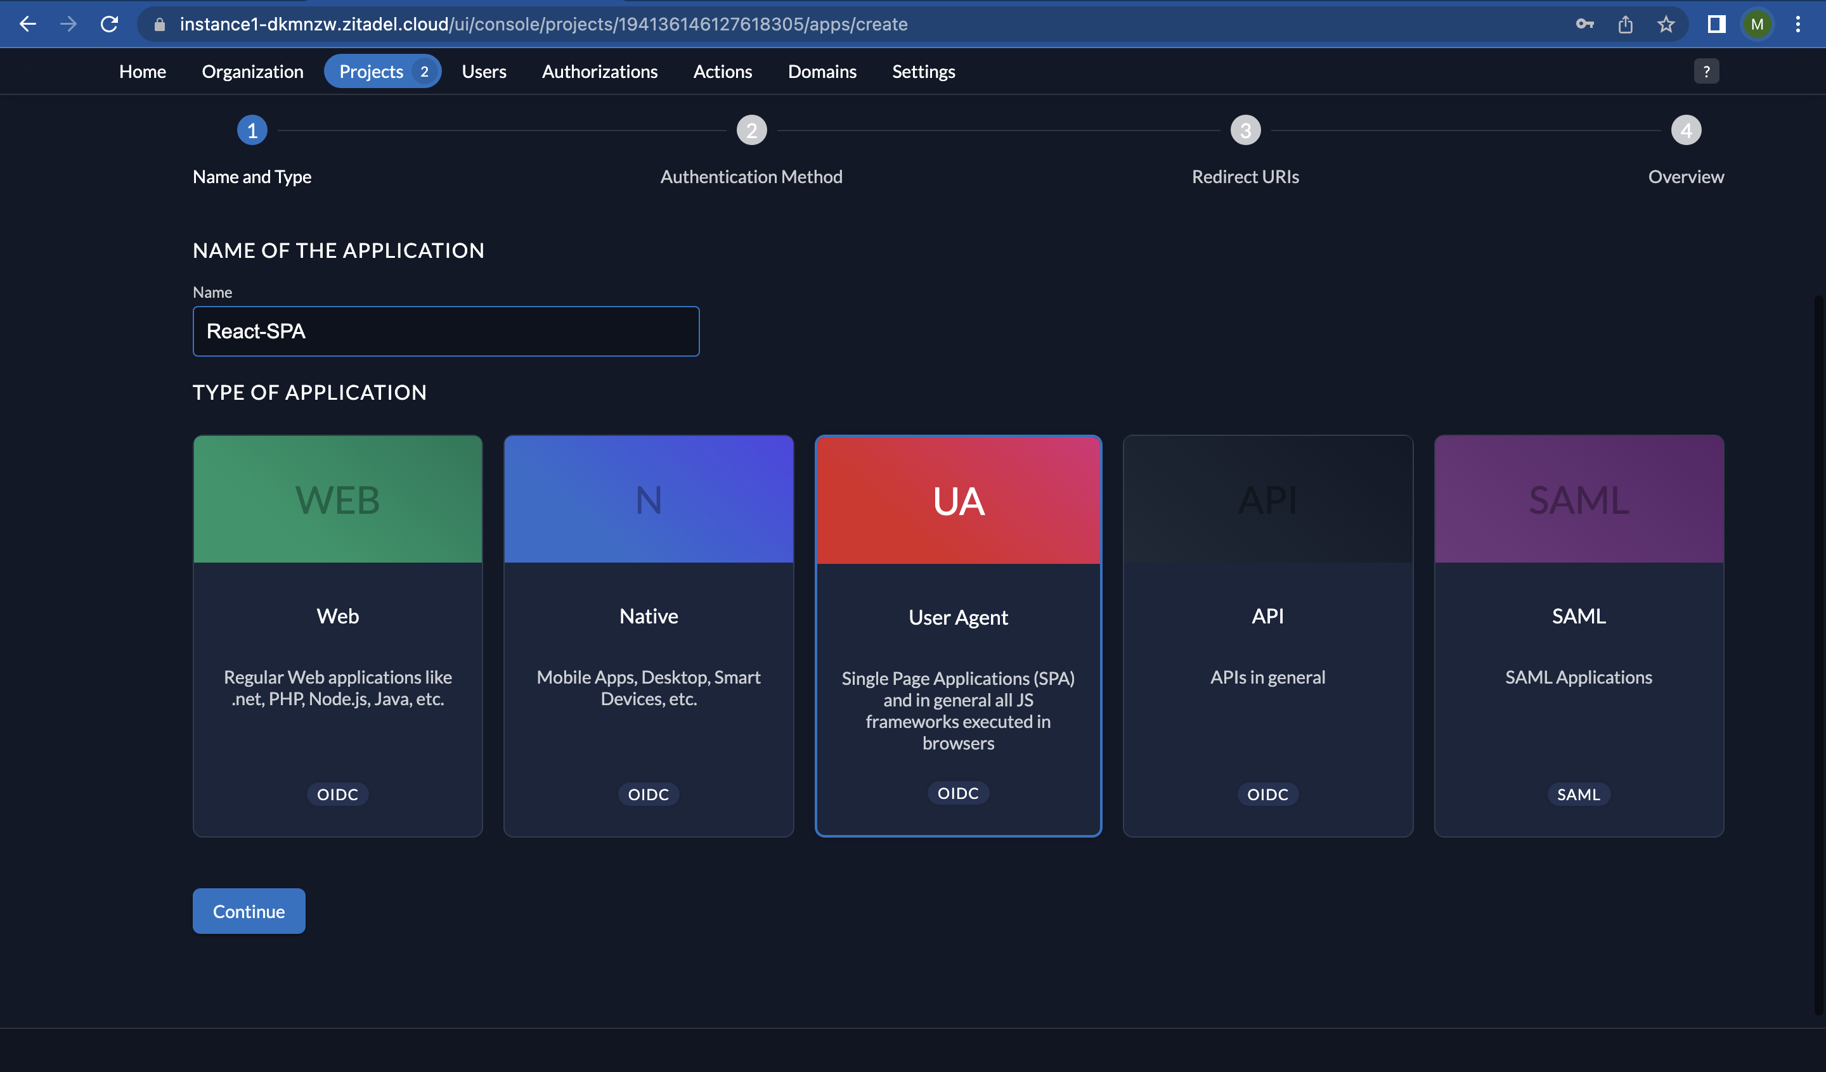Screen dimensions: 1826x1072
Task: Click the browser back arrow
Action: coord(27,24)
